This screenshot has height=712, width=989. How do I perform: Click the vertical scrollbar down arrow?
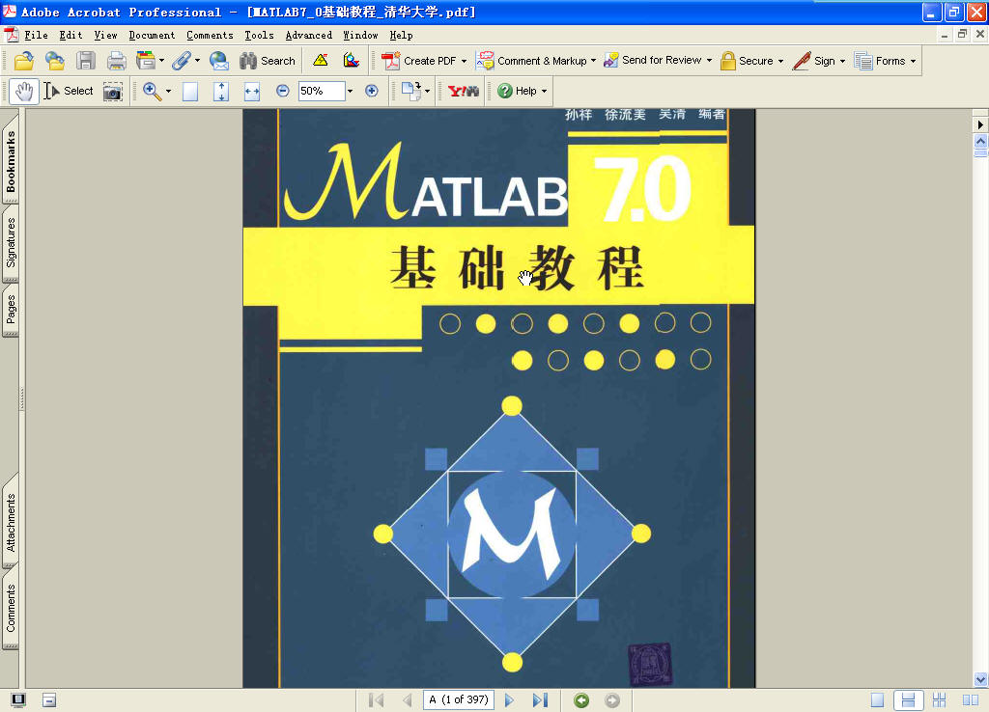(x=980, y=679)
